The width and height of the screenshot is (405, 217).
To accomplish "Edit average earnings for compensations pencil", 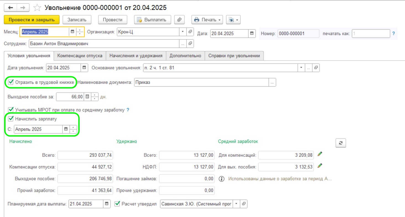I will click(320, 154).
